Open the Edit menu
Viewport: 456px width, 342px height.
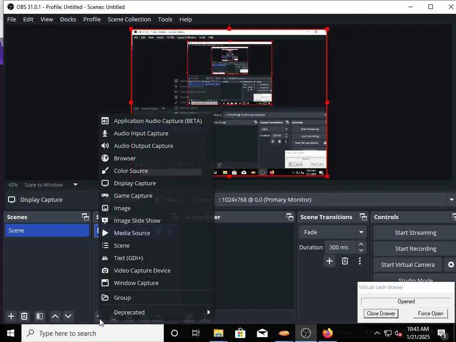click(x=28, y=20)
